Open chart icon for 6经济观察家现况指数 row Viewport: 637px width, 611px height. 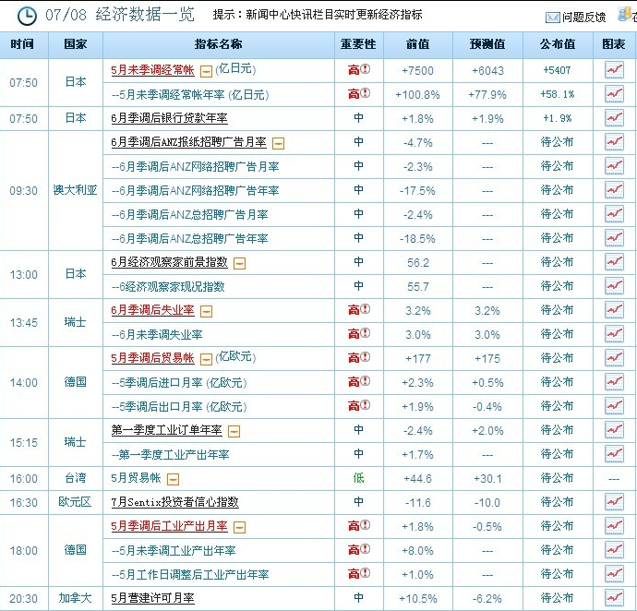[x=614, y=285]
